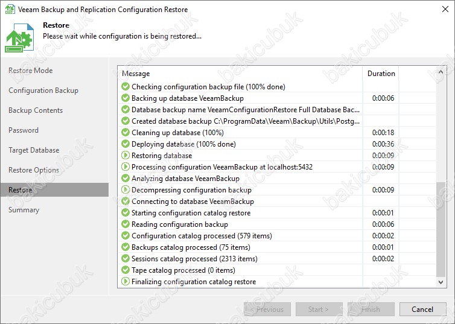Image resolution: width=455 pixels, height=324 pixels.
Task: Click success icon for Tape catalog processed
Action: [126, 270]
